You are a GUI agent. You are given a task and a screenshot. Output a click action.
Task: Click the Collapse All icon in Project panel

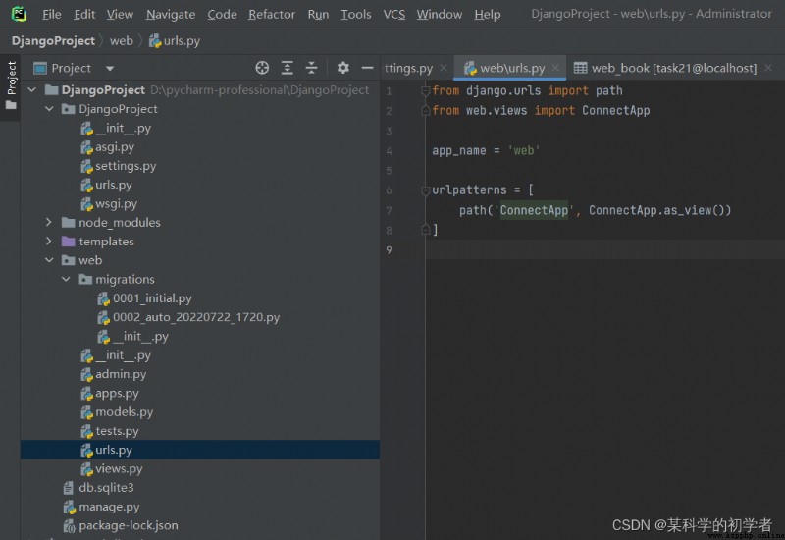point(311,68)
